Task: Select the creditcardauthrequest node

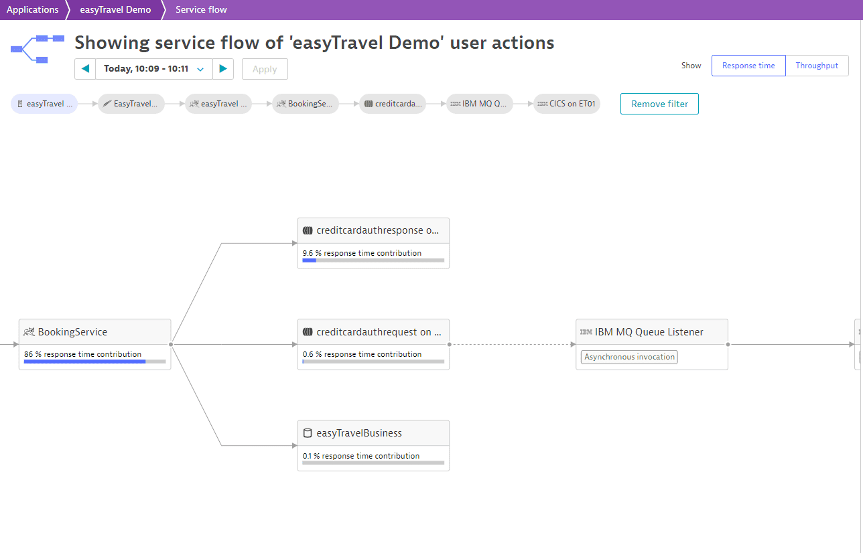Action: pyautogui.click(x=373, y=344)
